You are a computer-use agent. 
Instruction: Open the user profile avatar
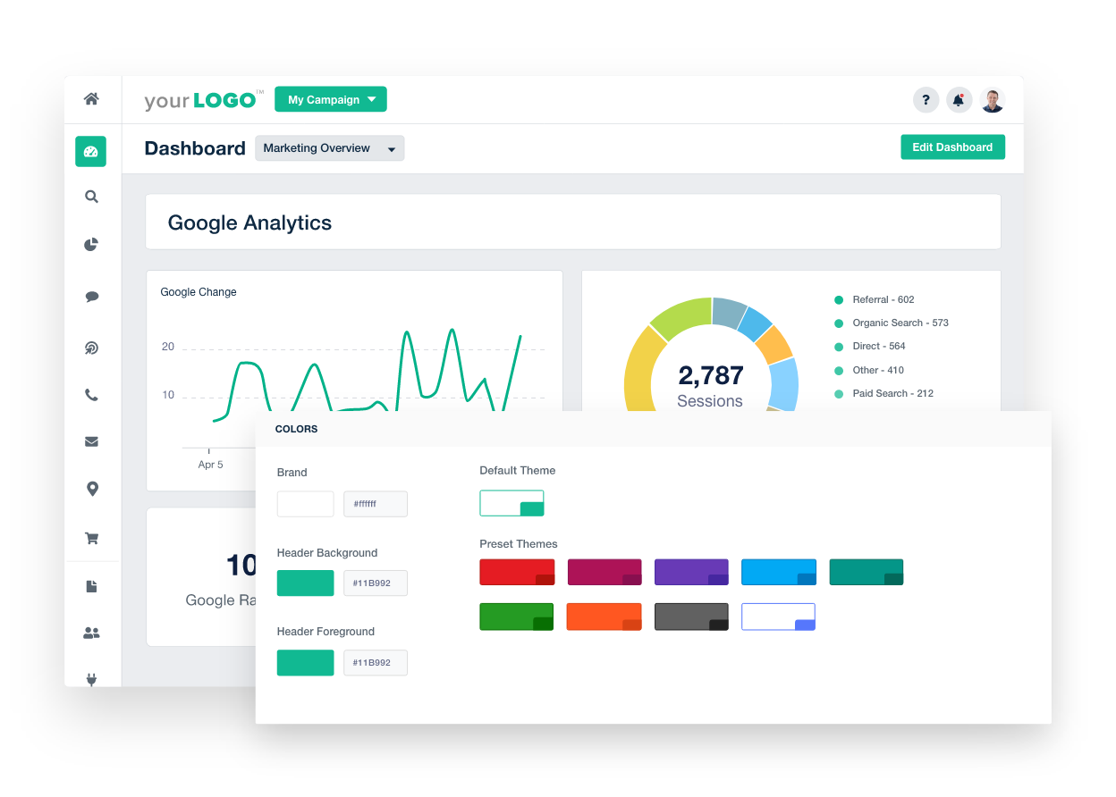[x=993, y=100]
